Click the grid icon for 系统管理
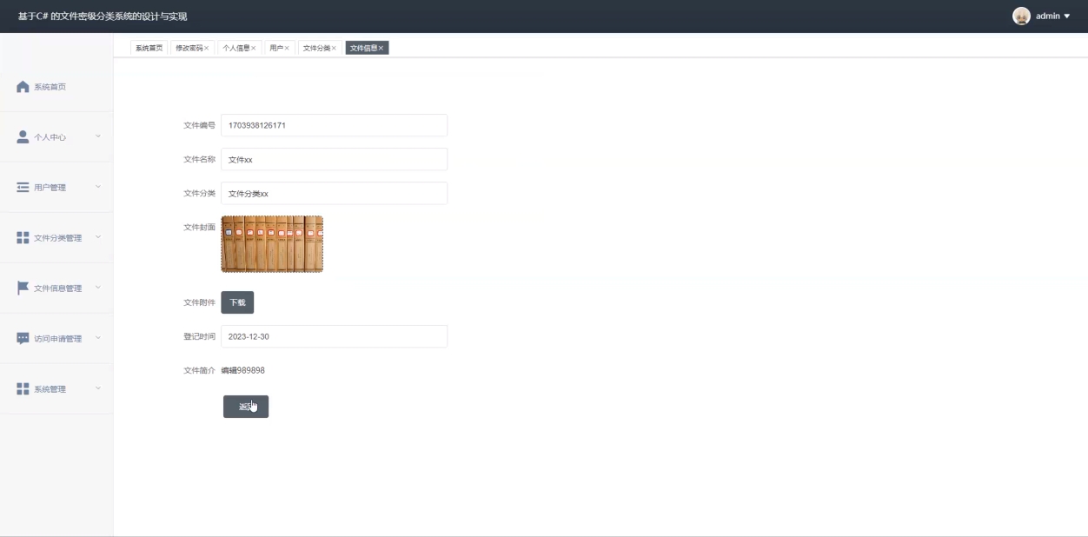The height and width of the screenshot is (537, 1088). point(23,389)
